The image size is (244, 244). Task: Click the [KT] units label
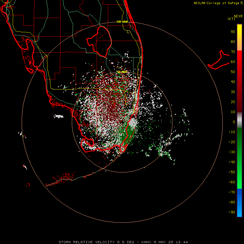click(232, 19)
